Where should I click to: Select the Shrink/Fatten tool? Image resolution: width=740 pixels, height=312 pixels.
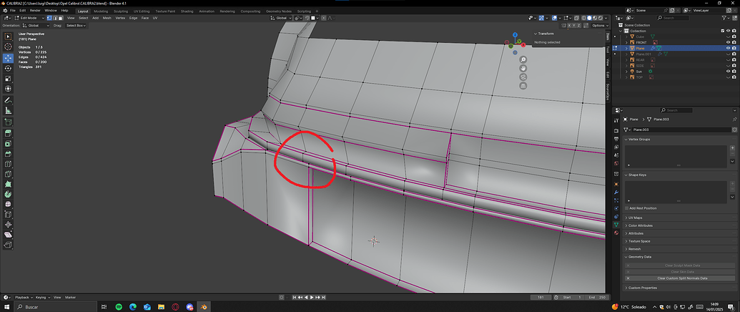[8, 225]
